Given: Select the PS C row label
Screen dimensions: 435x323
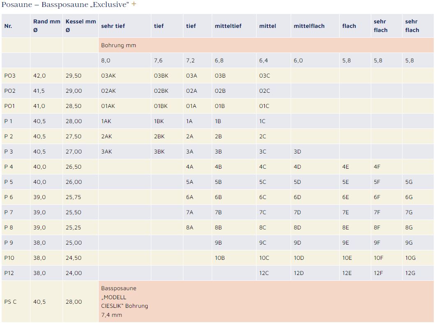Looking at the screenshot, I should [10, 302].
